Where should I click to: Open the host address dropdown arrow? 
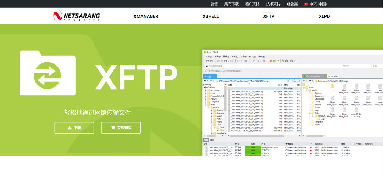click(340, 66)
